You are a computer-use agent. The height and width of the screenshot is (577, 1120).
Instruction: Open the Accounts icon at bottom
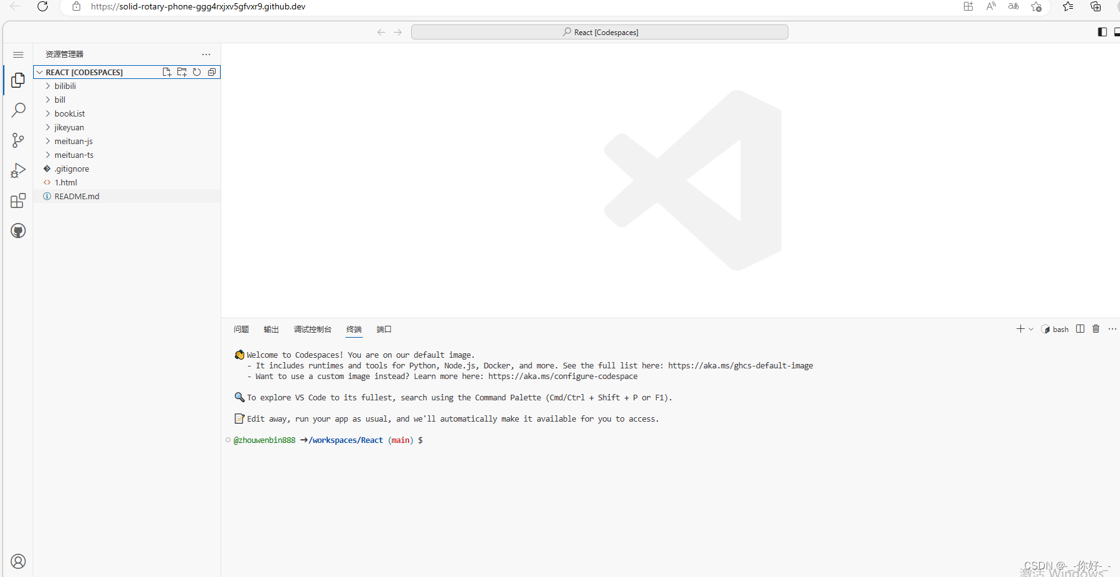click(x=18, y=561)
